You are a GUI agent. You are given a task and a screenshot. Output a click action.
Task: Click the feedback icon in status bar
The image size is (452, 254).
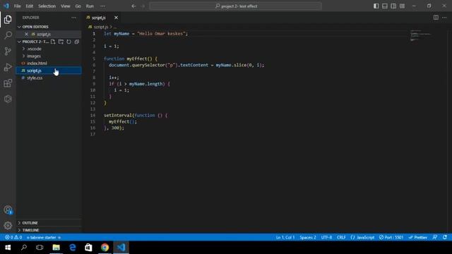pyautogui.click(x=435, y=237)
